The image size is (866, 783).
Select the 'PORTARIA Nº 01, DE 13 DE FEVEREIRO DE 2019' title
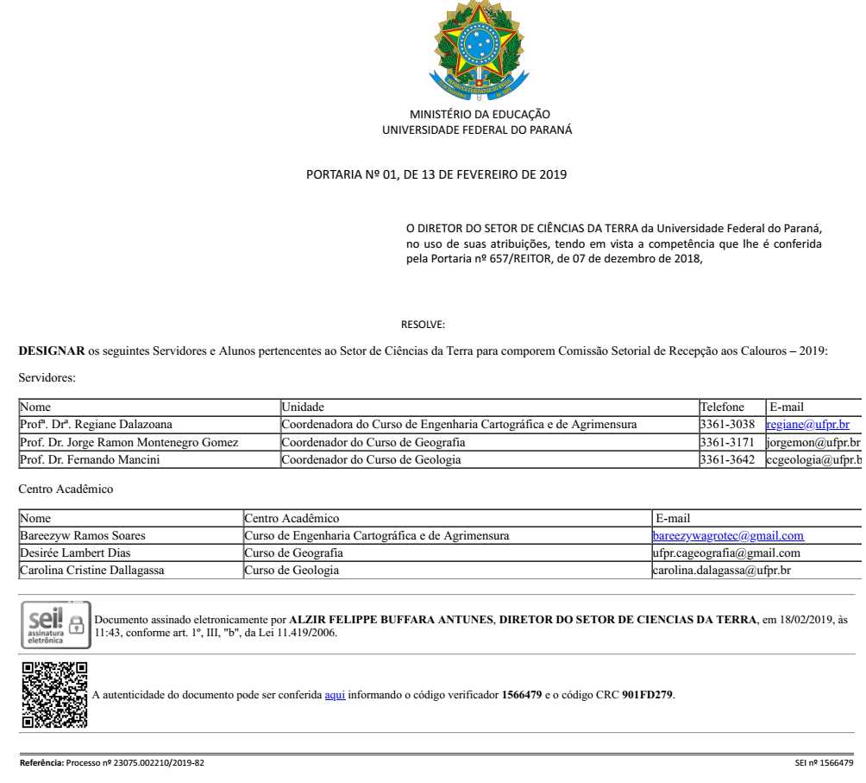436,174
